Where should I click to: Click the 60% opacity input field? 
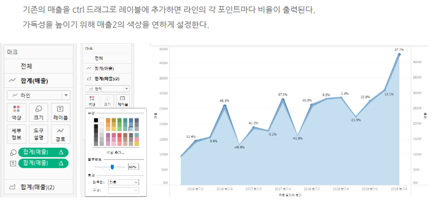point(133,167)
